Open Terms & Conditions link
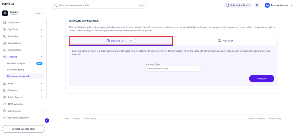The width and height of the screenshot is (299, 135). coord(257,119)
